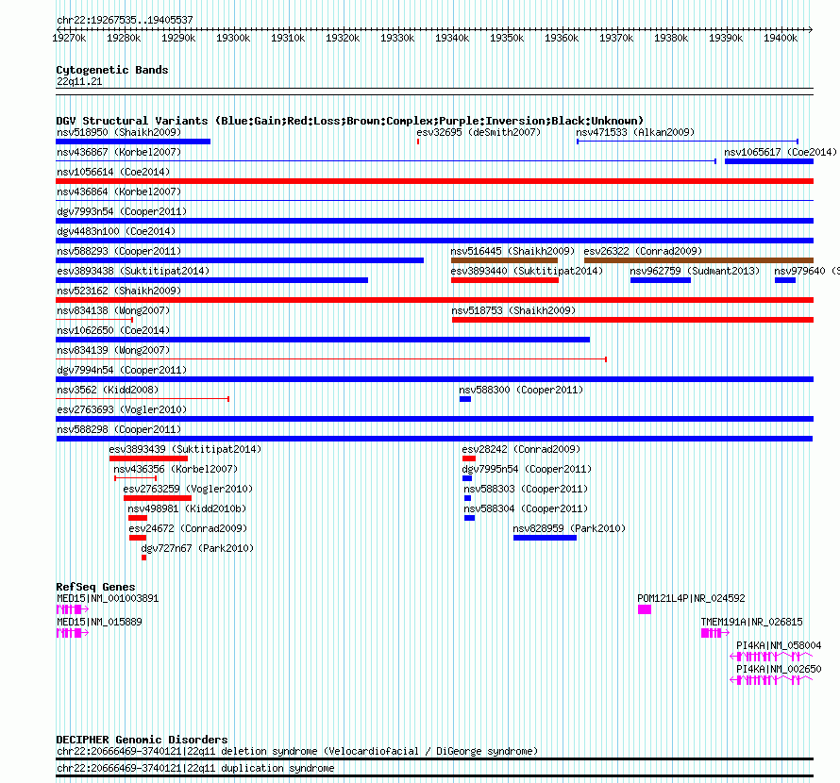The width and height of the screenshot is (840, 783).
Task: Open the nsv471533 (Alkan2009) variant
Action: click(x=635, y=132)
